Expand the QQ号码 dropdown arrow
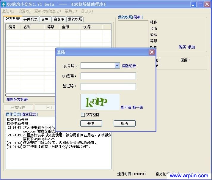The width and height of the screenshot is (212, 180). pyautogui.click(x=117, y=66)
